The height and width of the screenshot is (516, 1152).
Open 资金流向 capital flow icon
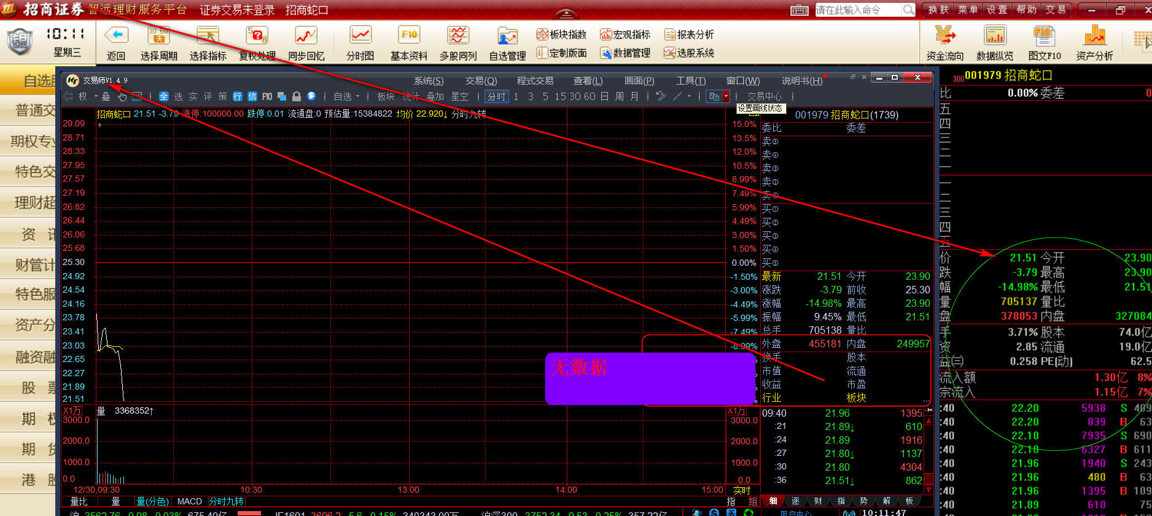[944, 36]
